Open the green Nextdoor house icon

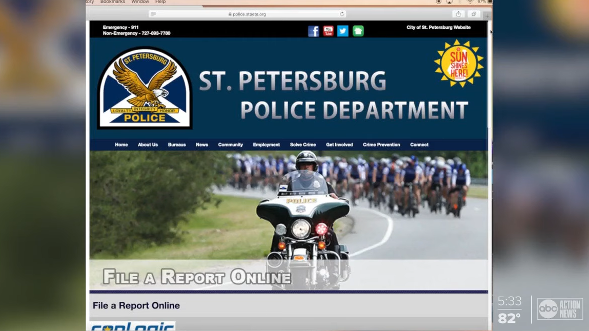tap(358, 31)
